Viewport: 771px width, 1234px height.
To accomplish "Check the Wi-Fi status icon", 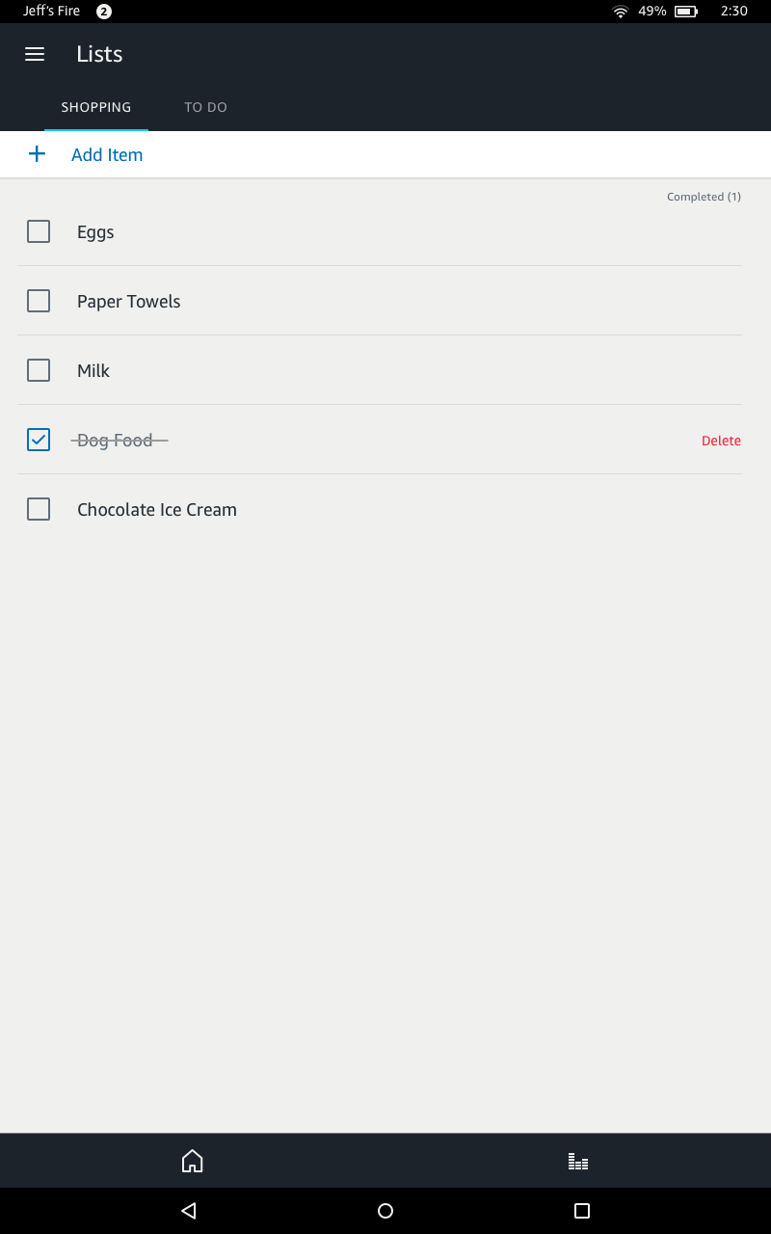I will tap(620, 11).
